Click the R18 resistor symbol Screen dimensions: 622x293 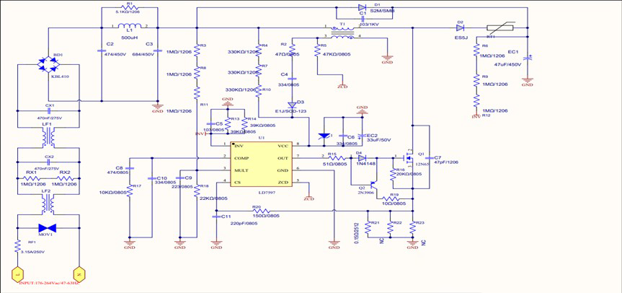click(196, 192)
